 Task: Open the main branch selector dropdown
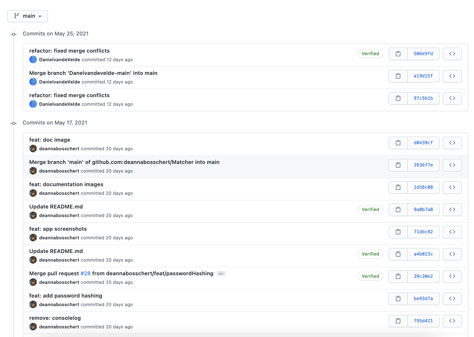27,16
